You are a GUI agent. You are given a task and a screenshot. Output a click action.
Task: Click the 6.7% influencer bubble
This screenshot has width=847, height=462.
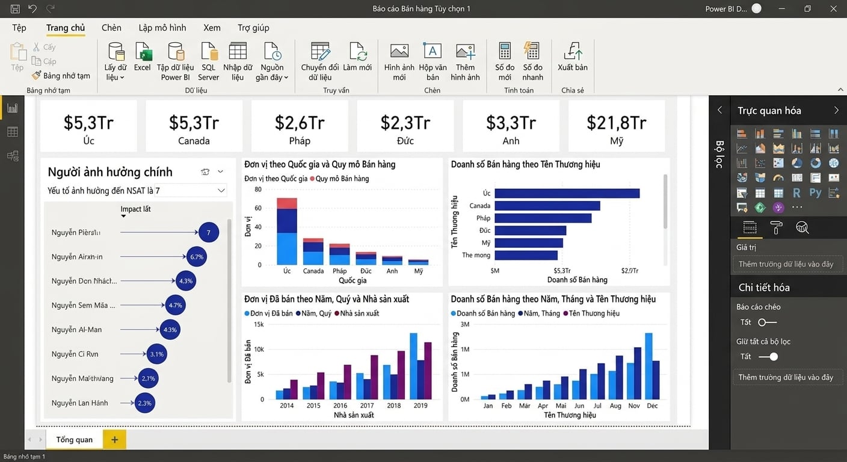pyautogui.click(x=197, y=257)
